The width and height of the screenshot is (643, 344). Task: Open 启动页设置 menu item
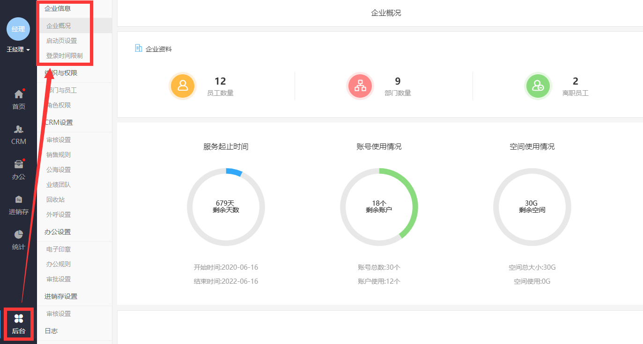pyautogui.click(x=61, y=41)
